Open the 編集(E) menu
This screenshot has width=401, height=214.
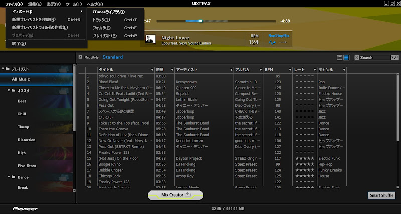(x=34, y=4)
